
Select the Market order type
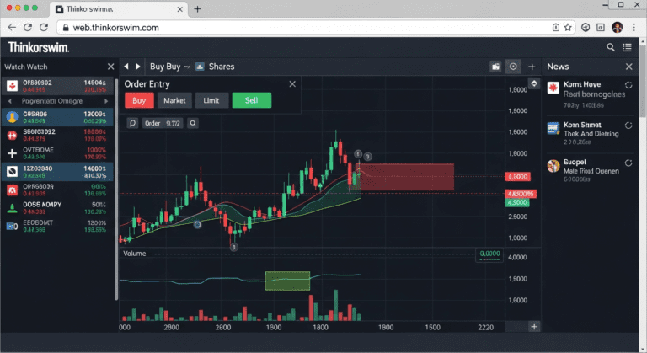coord(174,100)
